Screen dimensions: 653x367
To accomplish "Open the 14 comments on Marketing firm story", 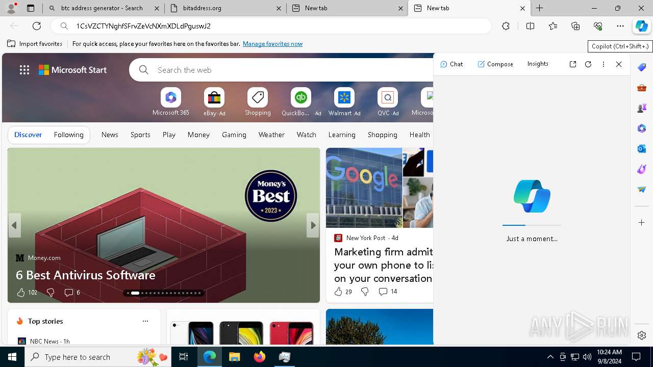I will 388,292.
